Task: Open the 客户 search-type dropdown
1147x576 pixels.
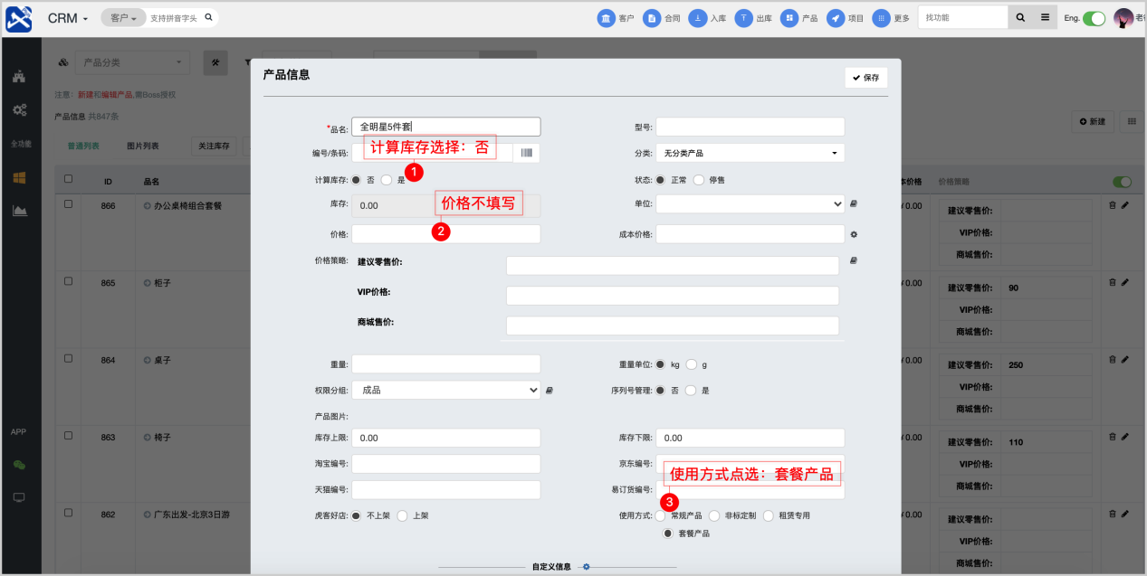Action: [x=123, y=17]
